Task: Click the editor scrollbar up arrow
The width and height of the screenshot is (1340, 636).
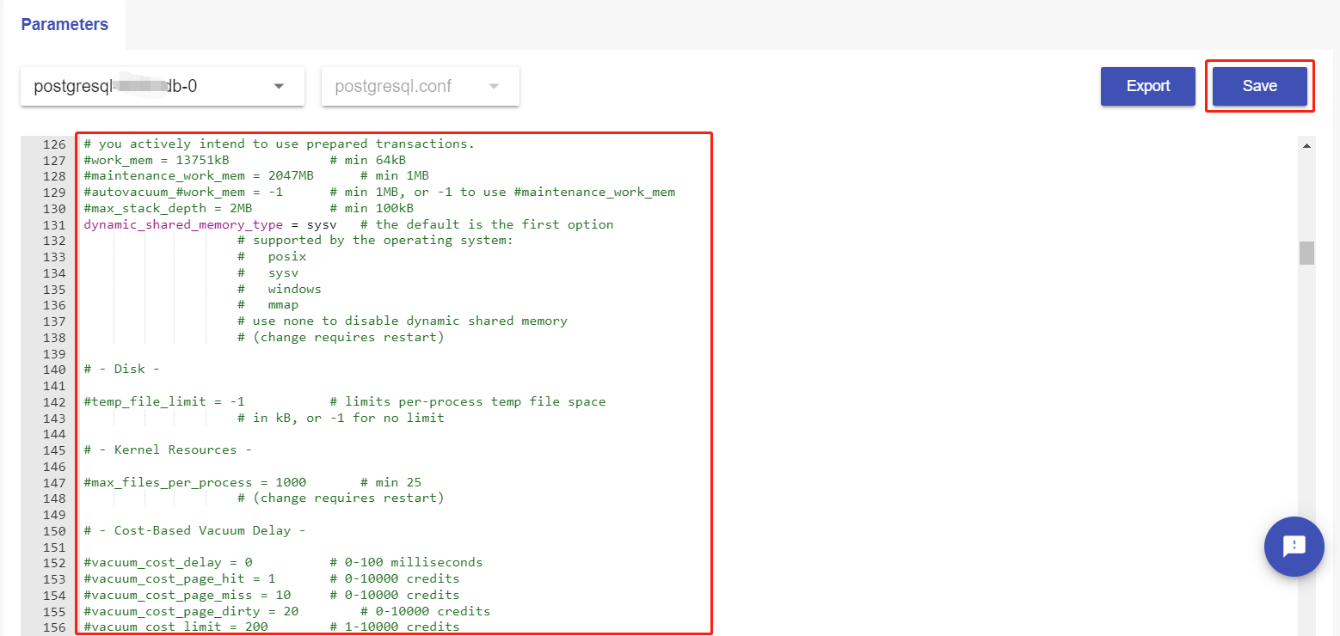Action: 1306,146
